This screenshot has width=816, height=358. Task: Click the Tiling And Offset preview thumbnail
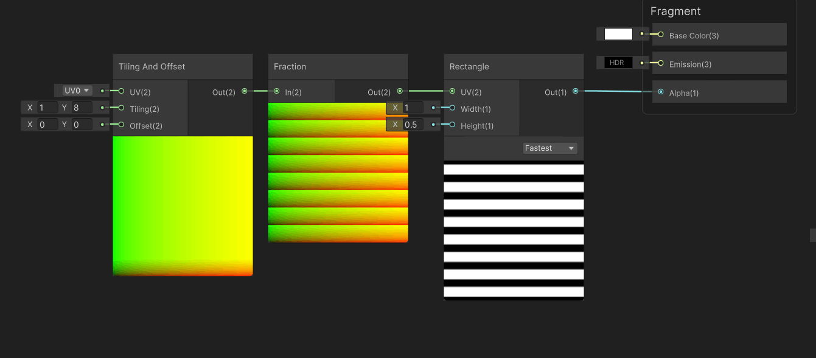(183, 206)
